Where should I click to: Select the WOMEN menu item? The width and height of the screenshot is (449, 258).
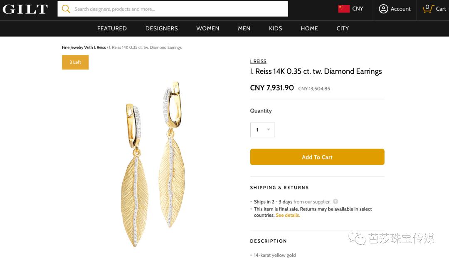point(208,28)
